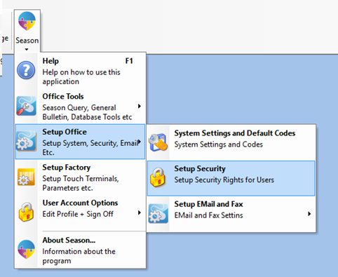338x277 pixels.
Task: Select the Setup Factory menu entry
Action: [x=80, y=177]
